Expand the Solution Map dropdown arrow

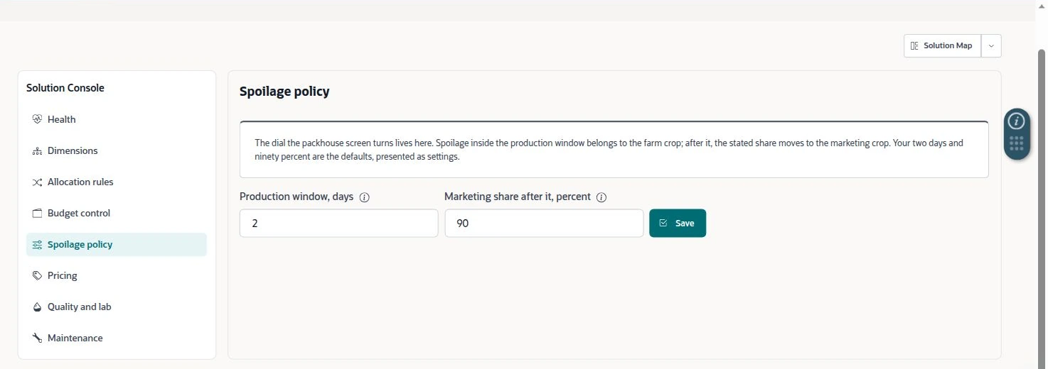(x=991, y=45)
